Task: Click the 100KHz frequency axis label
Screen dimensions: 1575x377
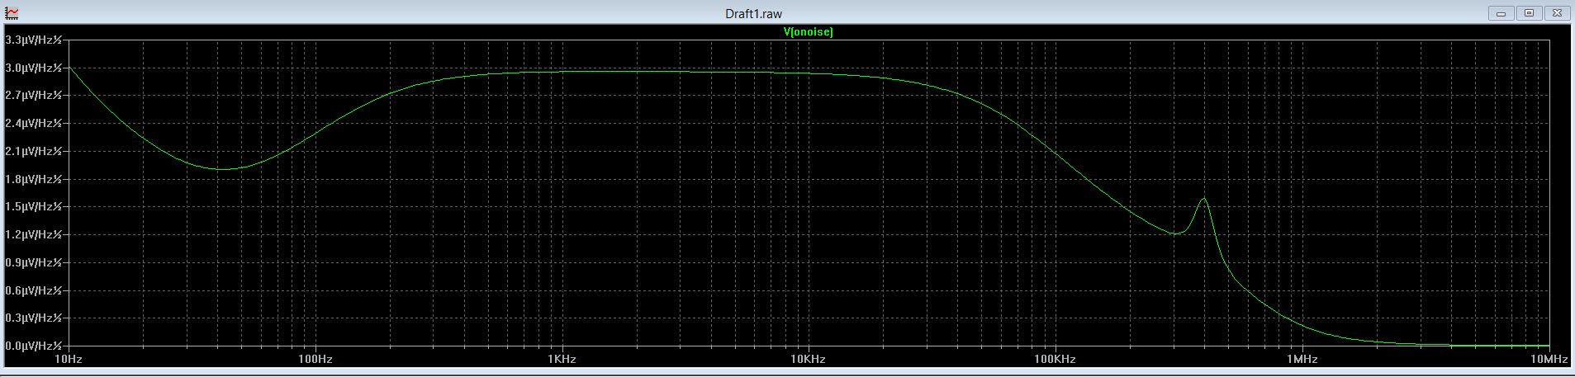Action: 1055,360
